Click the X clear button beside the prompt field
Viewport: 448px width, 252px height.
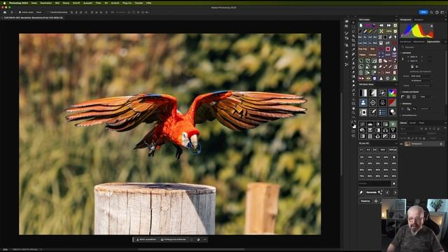point(394,183)
